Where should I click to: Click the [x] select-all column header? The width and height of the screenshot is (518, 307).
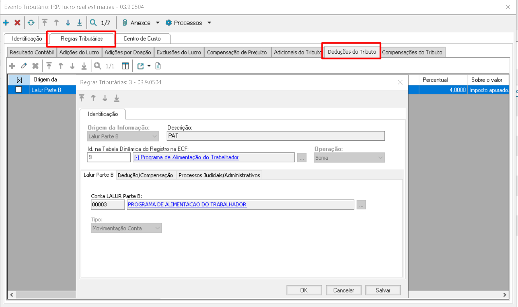tap(19, 80)
